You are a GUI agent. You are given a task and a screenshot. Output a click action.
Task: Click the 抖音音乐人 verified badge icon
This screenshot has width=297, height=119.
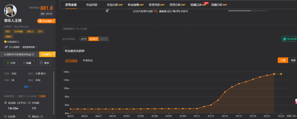click(5, 42)
